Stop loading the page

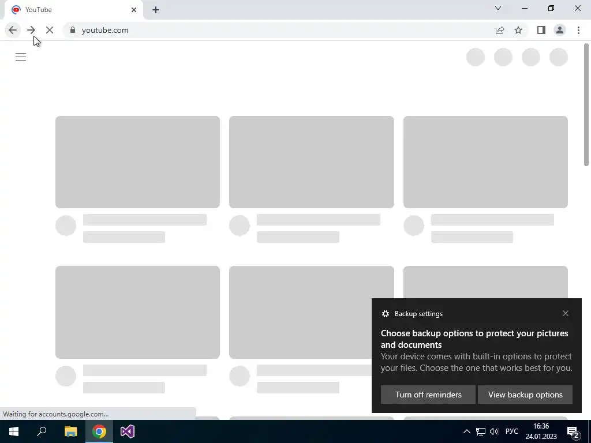pyautogui.click(x=50, y=30)
